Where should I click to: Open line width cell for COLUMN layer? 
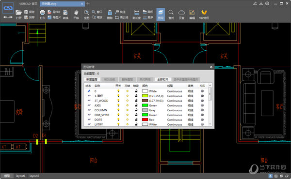pyautogui.click(x=191, y=110)
